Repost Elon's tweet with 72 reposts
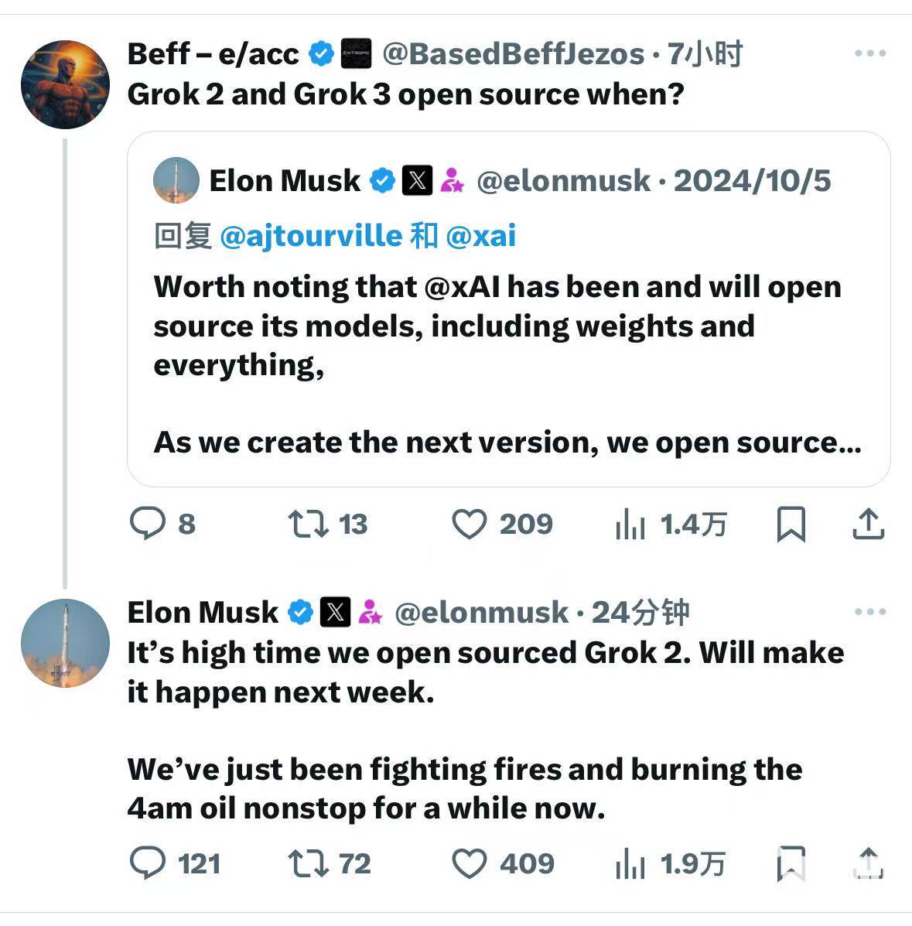This screenshot has height=926, width=912. (309, 863)
